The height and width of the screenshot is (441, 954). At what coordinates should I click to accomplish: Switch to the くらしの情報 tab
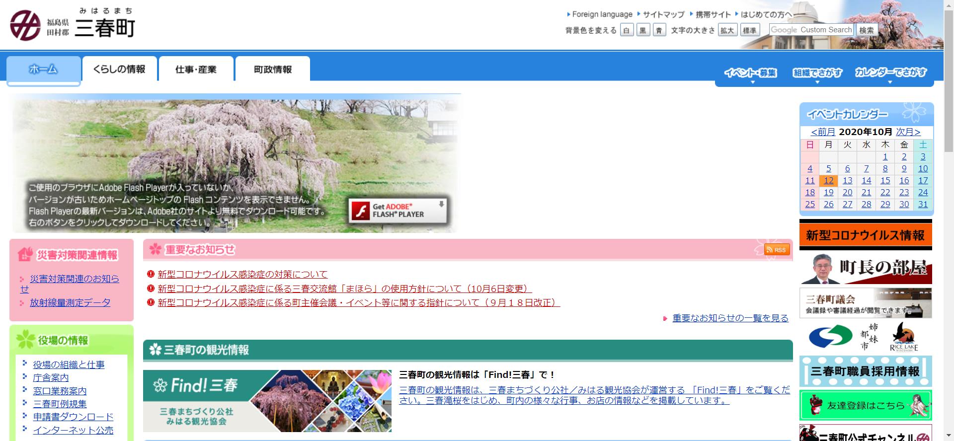(x=119, y=69)
